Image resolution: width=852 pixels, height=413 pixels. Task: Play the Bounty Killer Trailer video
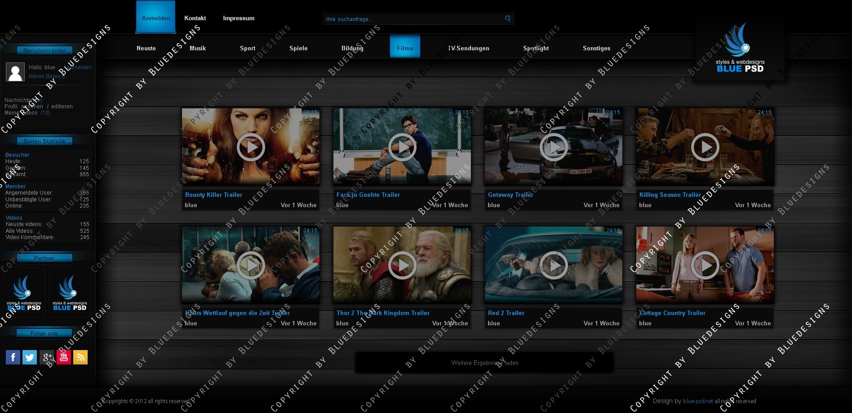(x=251, y=147)
